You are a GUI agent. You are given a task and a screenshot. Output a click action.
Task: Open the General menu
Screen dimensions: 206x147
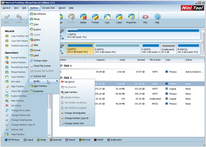click(6, 8)
